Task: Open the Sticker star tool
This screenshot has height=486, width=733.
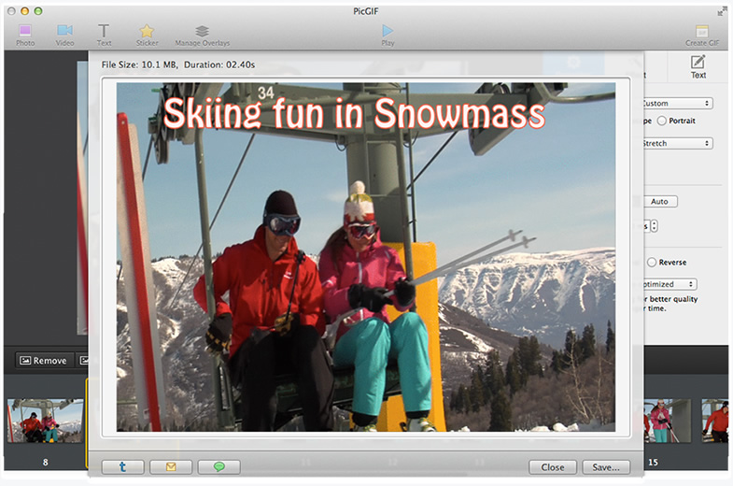Action: click(147, 34)
